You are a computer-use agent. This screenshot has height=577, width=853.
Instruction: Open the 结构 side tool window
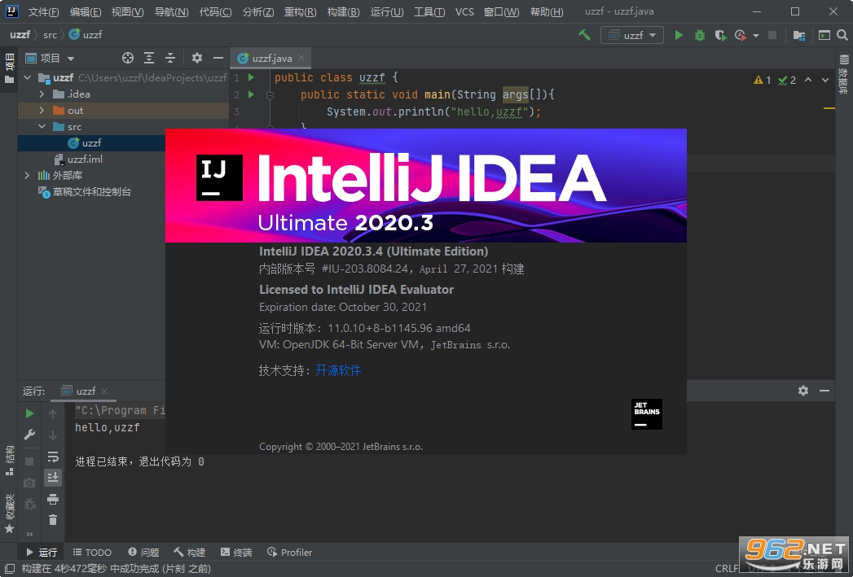point(9,461)
